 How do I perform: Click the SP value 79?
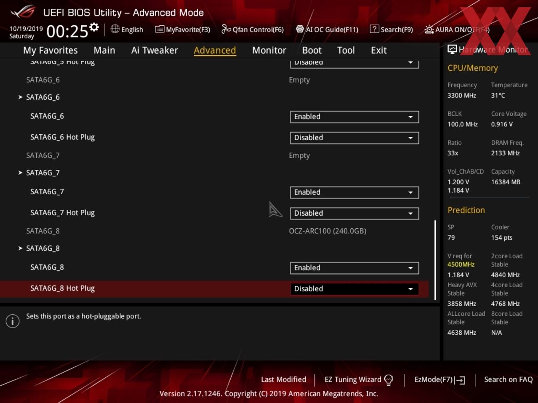point(451,238)
